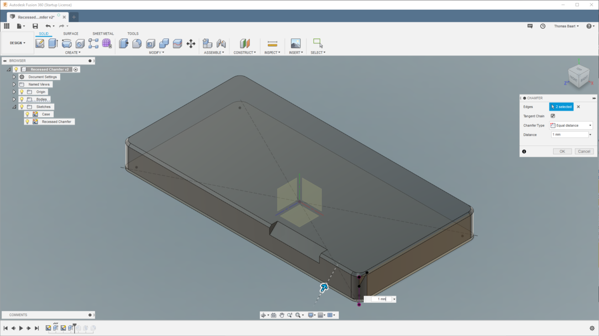Open the Chamfer Type dropdown
Screen dimensions: 599x336
pos(589,125)
